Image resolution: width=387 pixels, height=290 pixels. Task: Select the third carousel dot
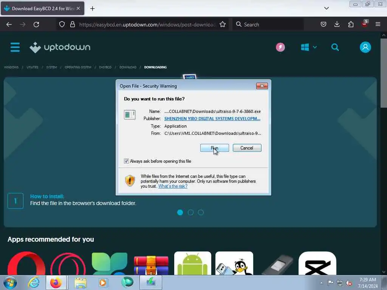point(201,212)
